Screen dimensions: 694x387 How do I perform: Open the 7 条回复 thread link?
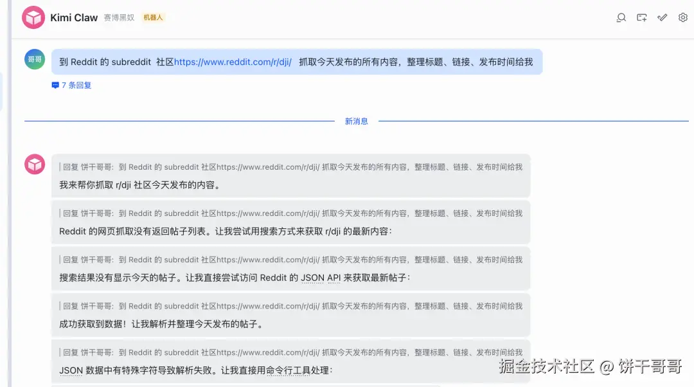(x=76, y=85)
